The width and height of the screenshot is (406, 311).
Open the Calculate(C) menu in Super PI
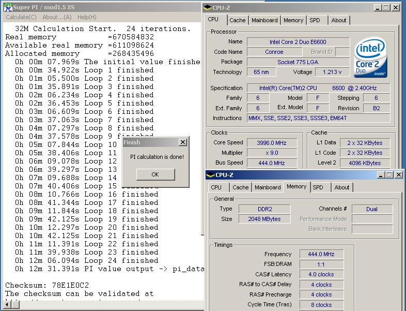point(21,17)
